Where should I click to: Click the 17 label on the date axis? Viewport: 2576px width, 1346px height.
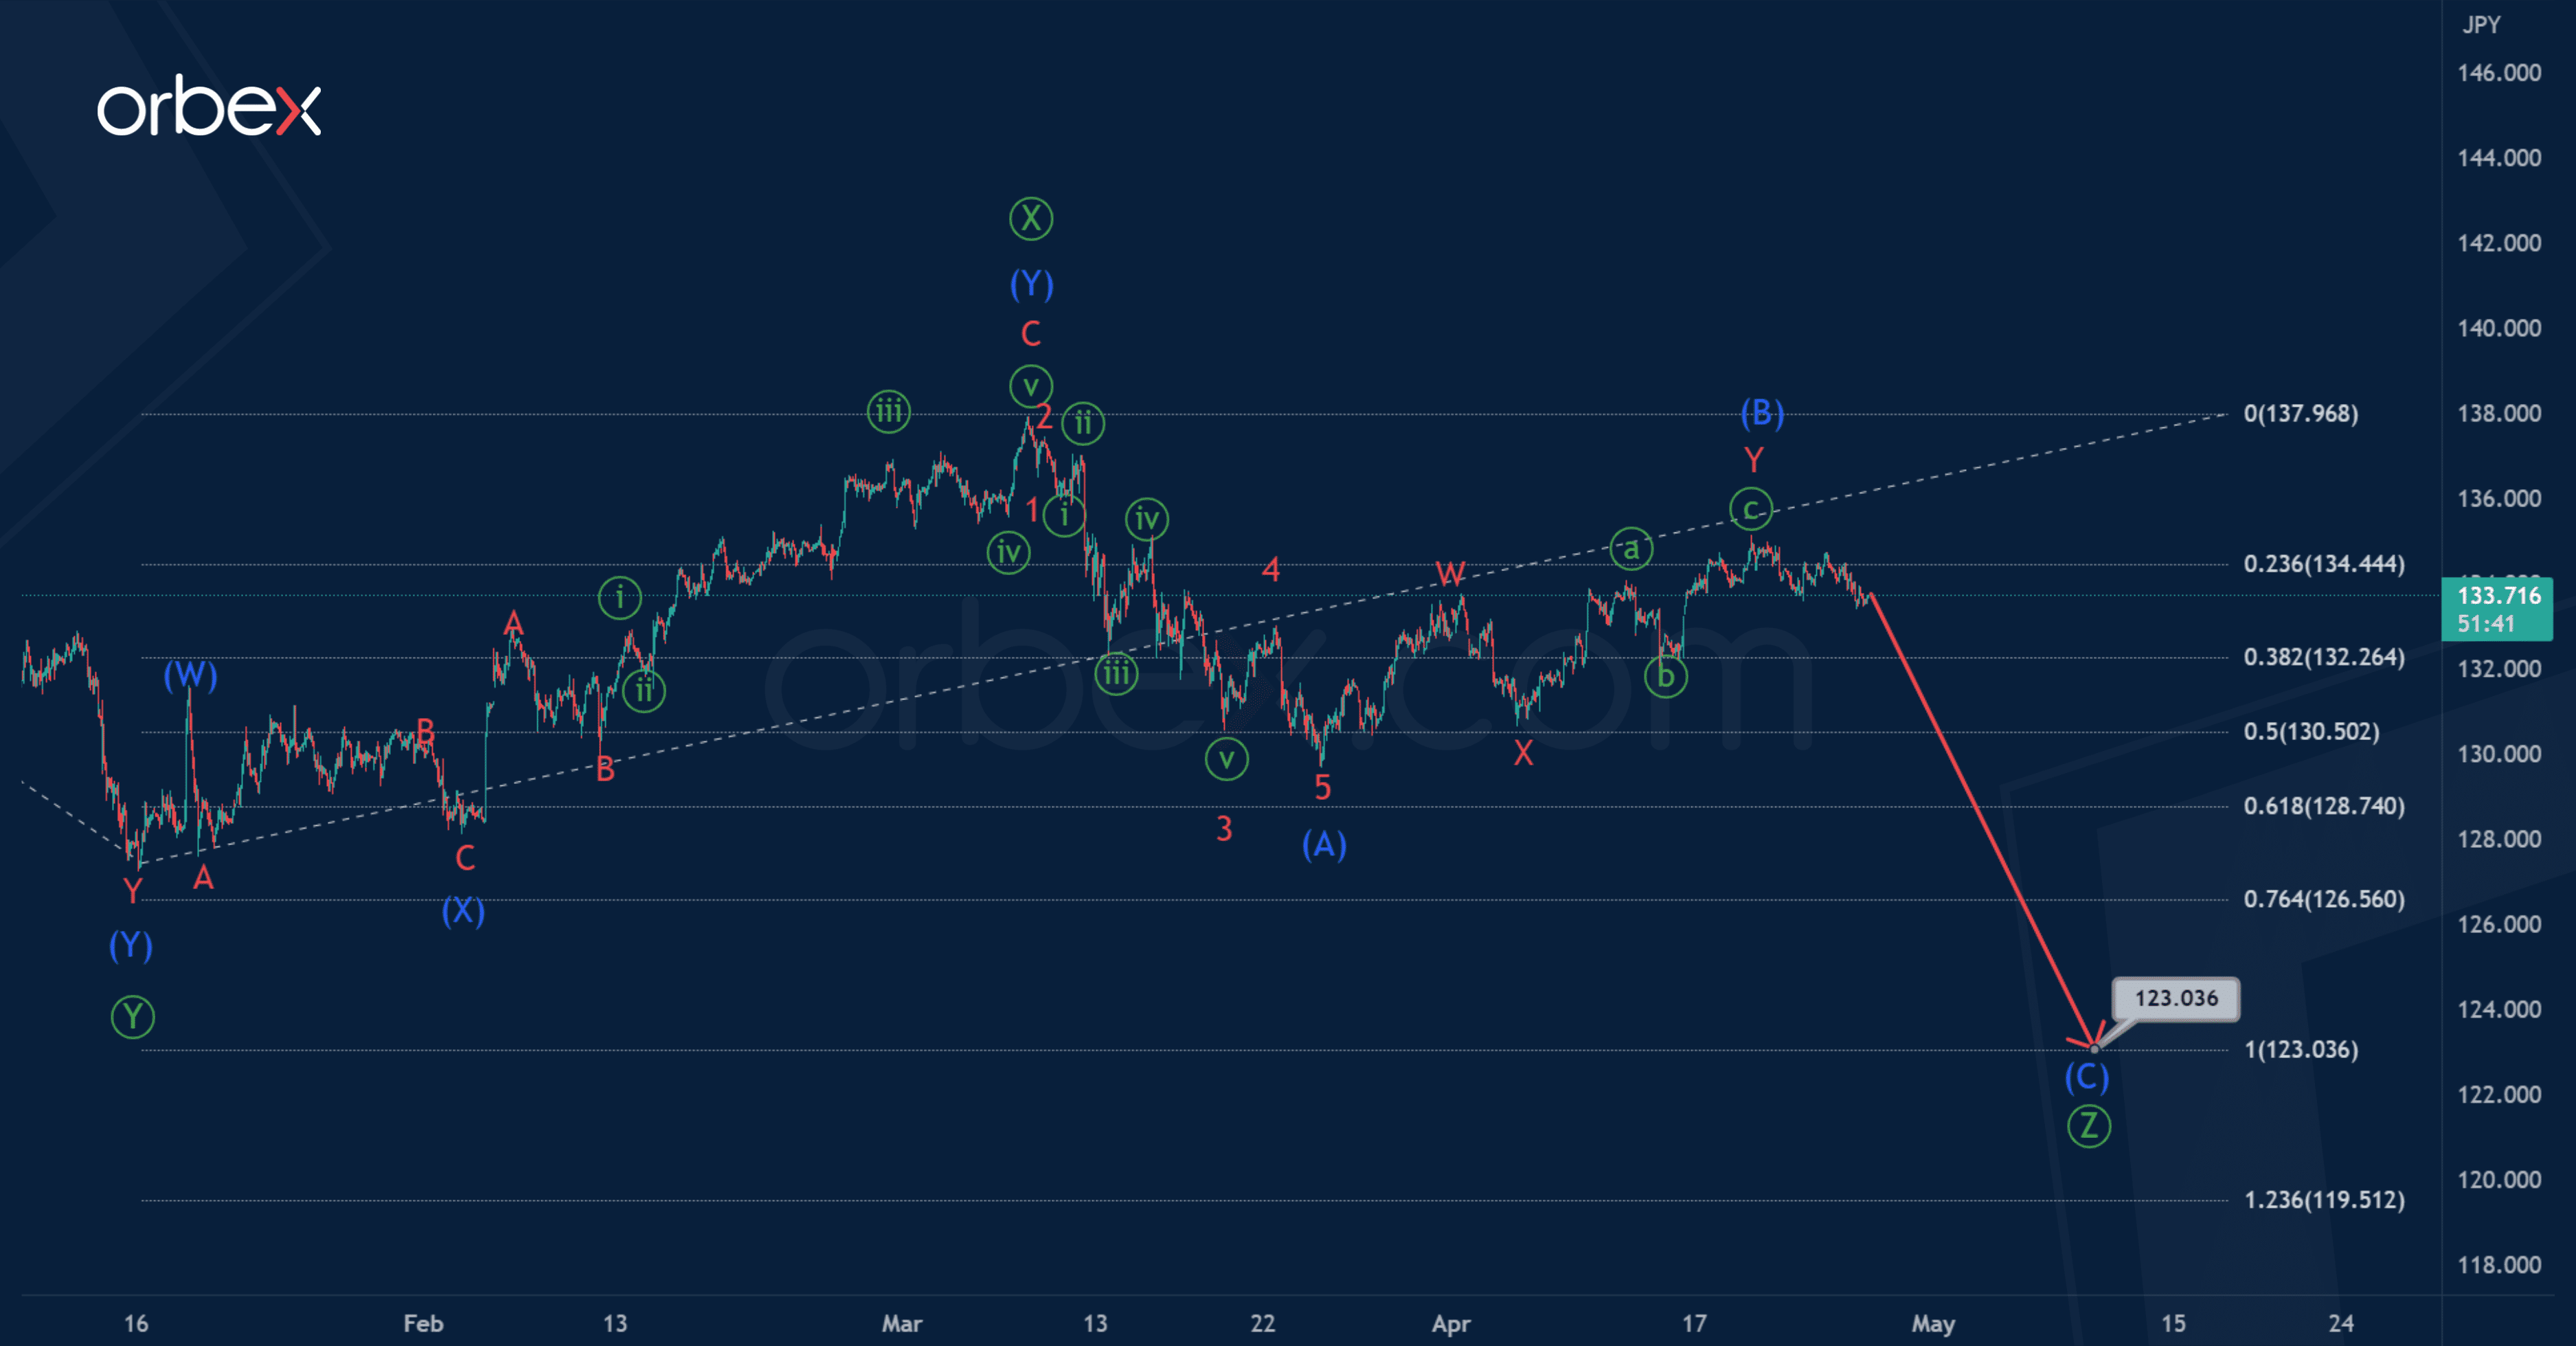click(1694, 1323)
